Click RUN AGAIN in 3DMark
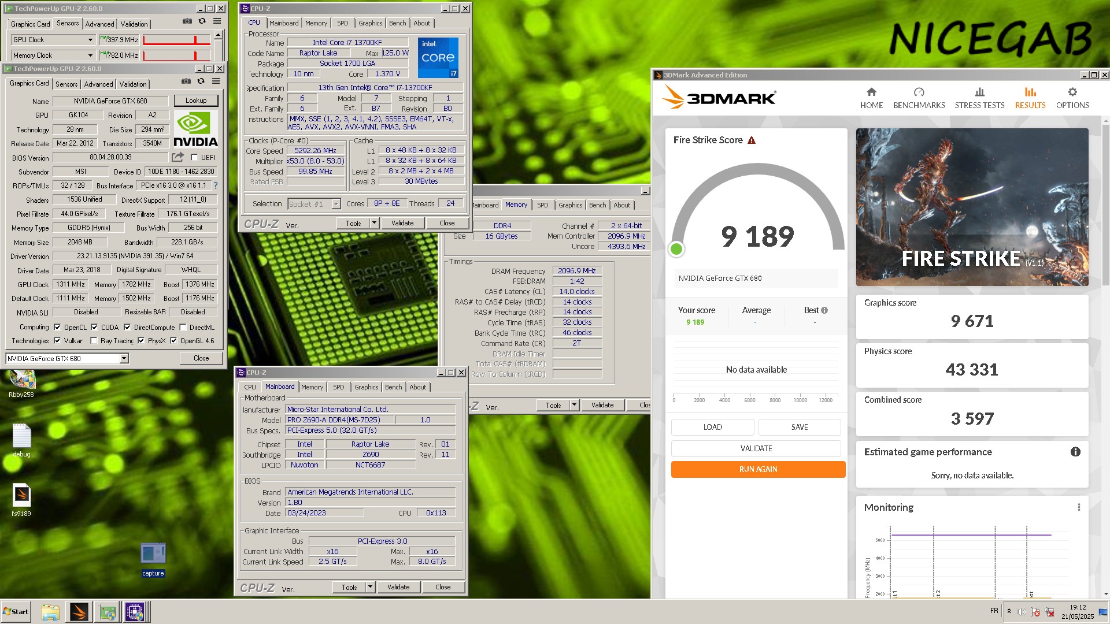1110x624 pixels. (x=758, y=469)
